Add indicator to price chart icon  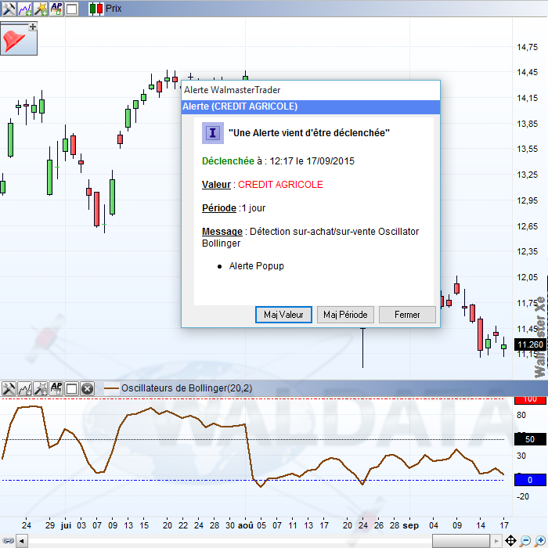click(x=25, y=9)
